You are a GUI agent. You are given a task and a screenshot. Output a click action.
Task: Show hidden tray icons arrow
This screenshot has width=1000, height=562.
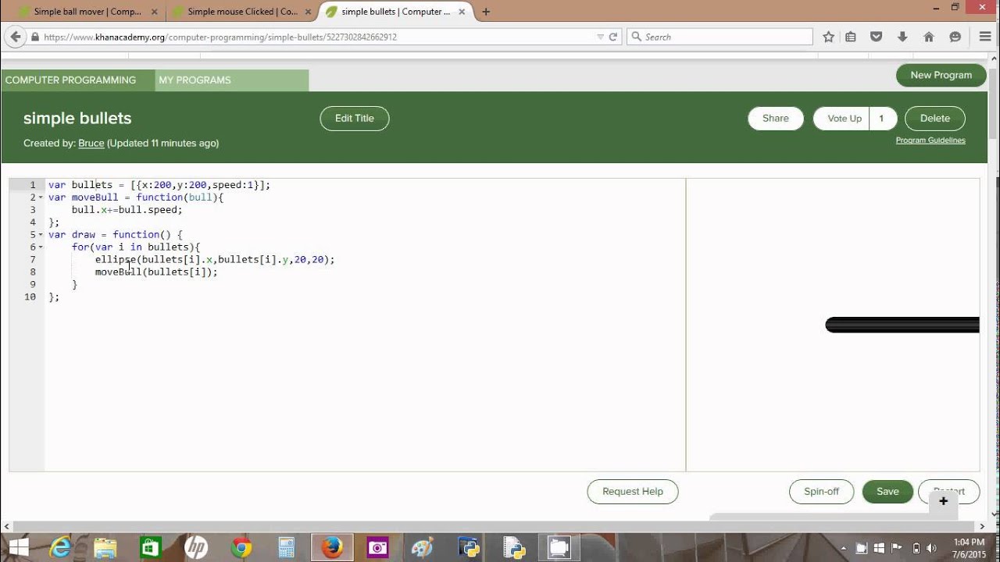click(x=842, y=548)
